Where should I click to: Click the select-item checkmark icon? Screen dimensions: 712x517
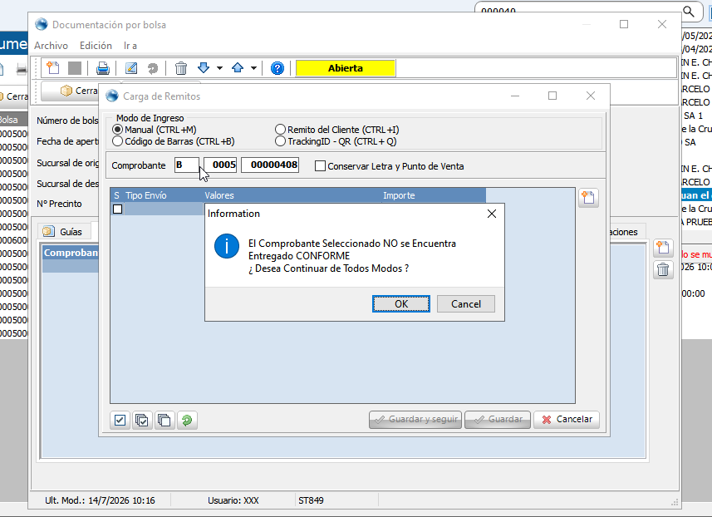[120, 421]
